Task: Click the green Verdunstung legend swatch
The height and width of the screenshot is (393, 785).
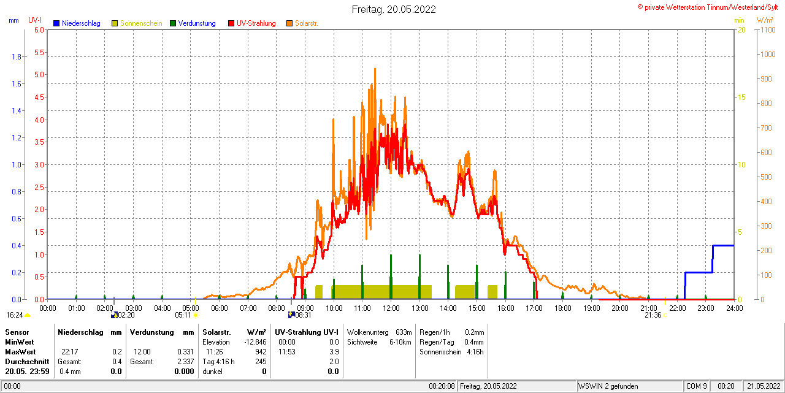Action: click(173, 23)
